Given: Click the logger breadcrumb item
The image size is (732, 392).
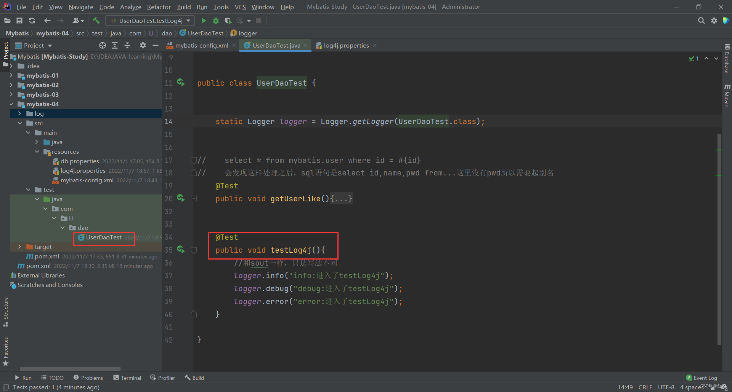Looking at the screenshot, I should pos(244,33).
